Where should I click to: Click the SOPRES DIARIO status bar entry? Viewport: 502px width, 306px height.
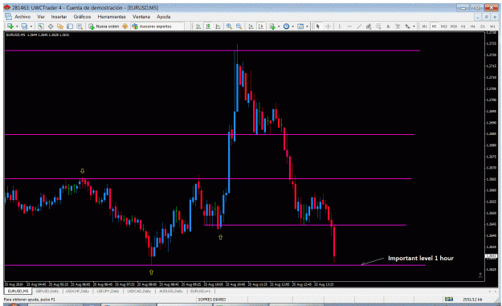211,300
